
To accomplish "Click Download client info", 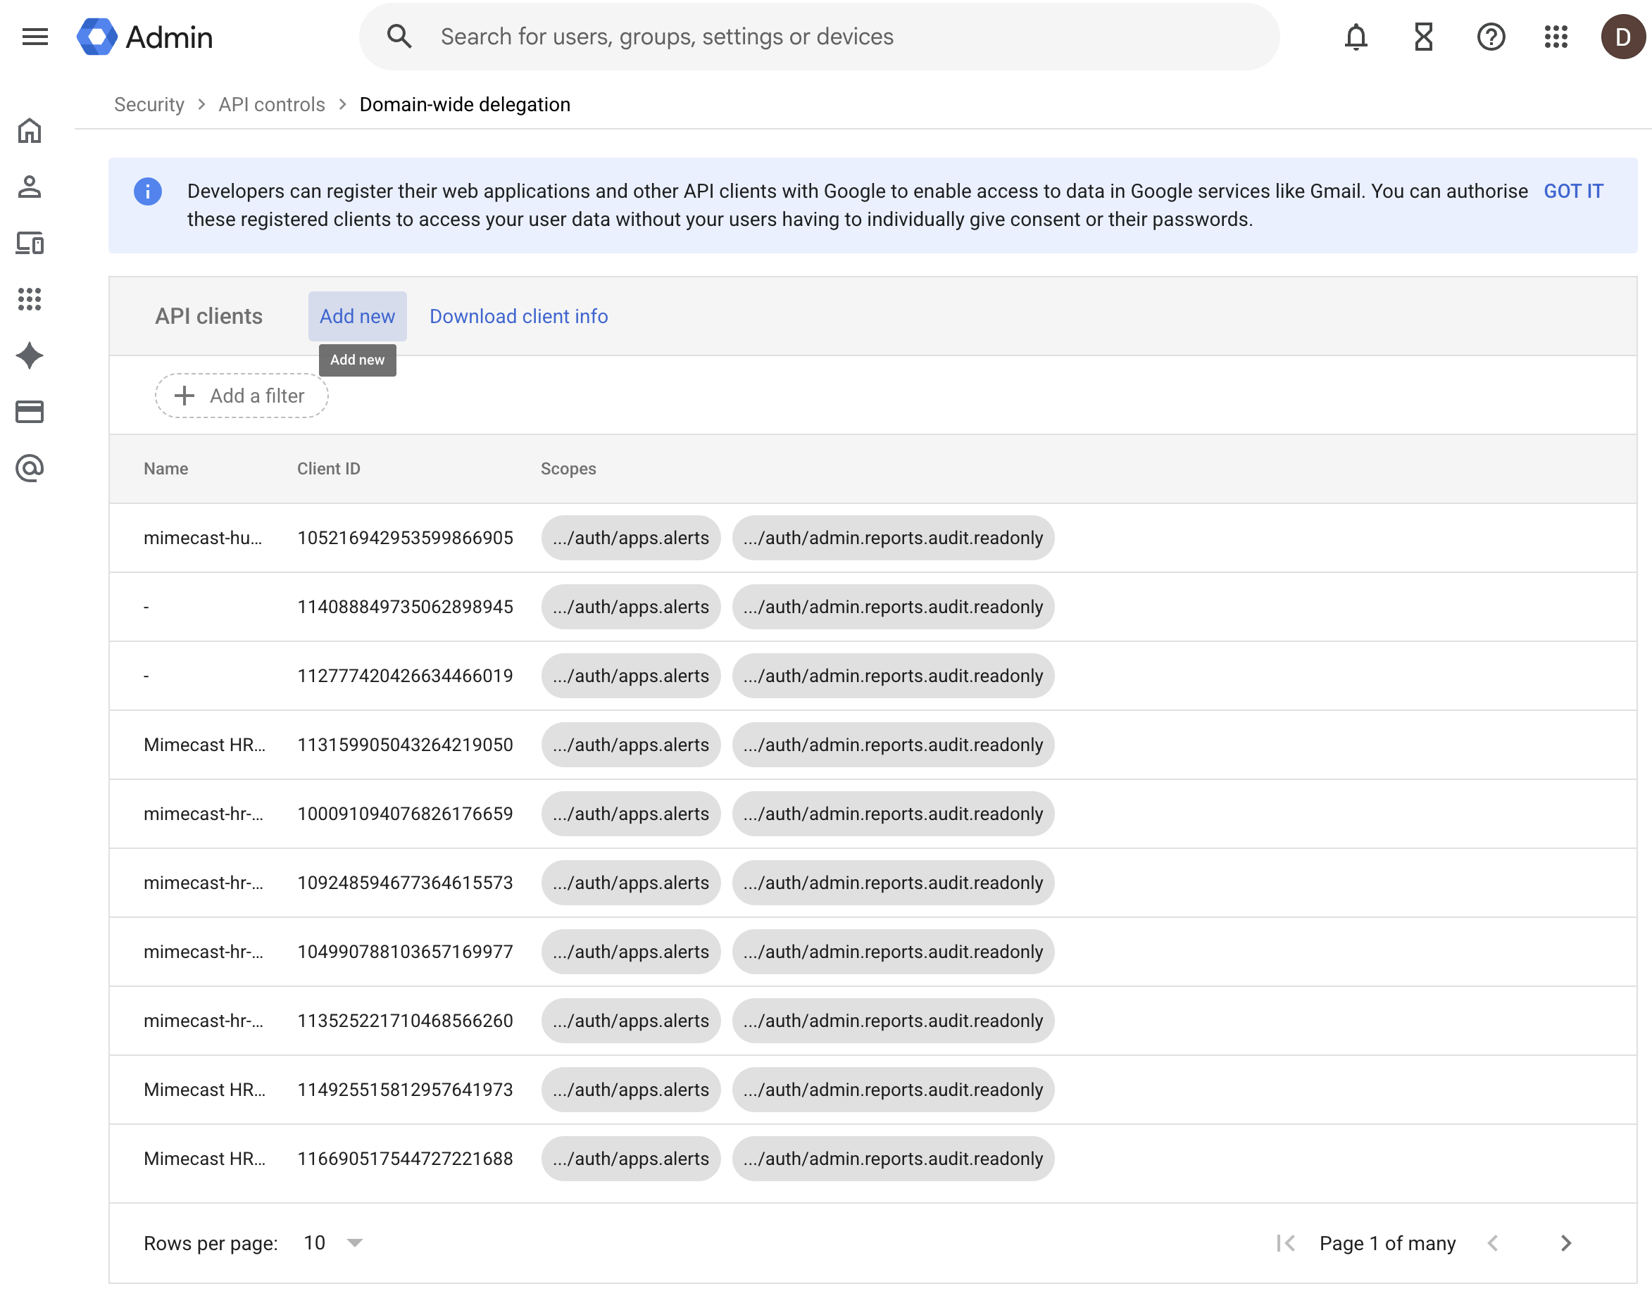I will (x=518, y=316).
